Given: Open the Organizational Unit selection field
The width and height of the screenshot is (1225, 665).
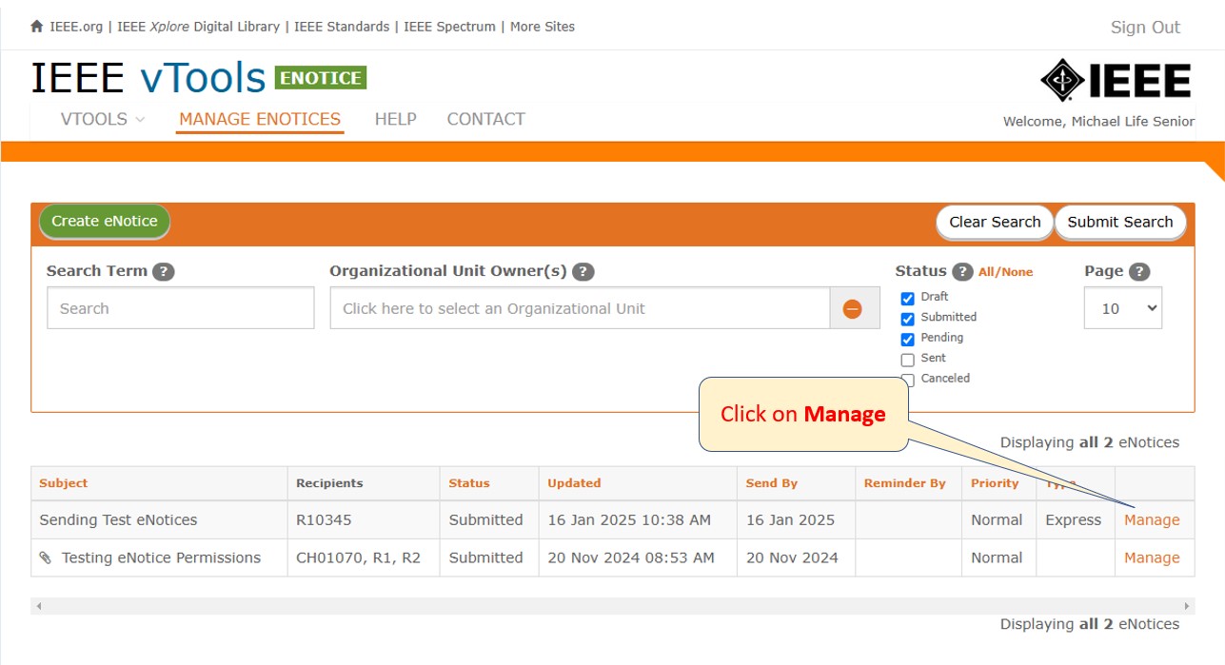Looking at the screenshot, I should point(581,308).
